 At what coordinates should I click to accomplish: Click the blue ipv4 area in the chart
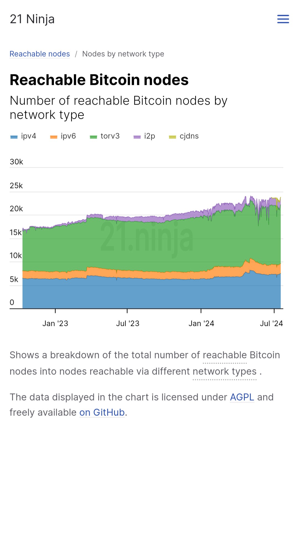[138, 294]
